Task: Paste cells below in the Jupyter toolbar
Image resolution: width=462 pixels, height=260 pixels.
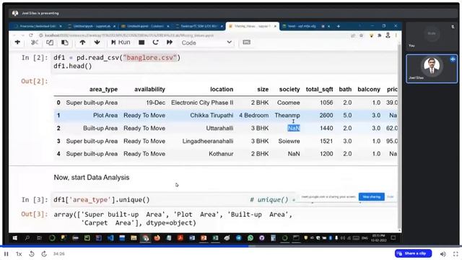Action: point(65,43)
